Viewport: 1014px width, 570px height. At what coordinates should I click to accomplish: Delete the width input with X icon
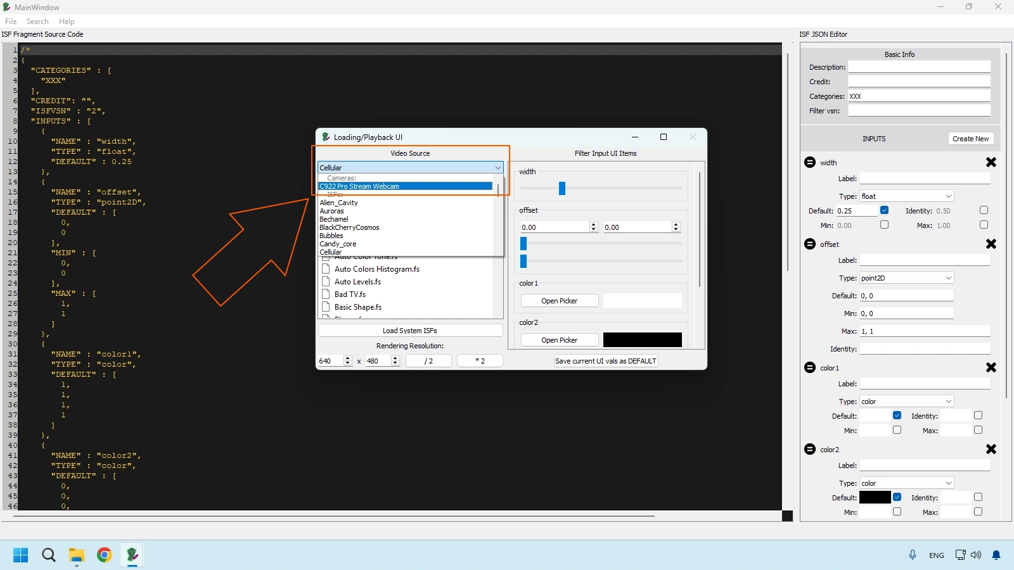(x=991, y=162)
